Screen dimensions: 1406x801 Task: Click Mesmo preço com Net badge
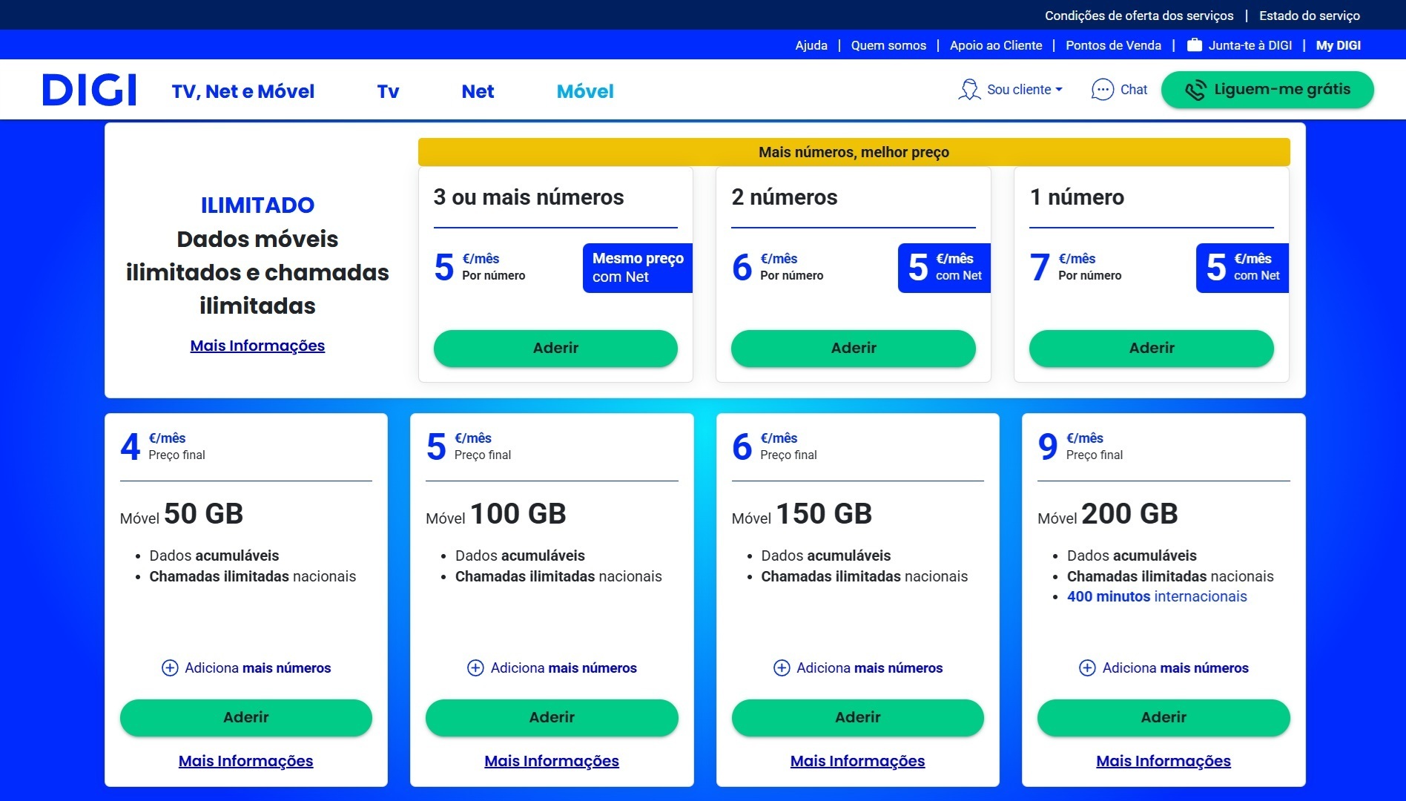tap(638, 268)
